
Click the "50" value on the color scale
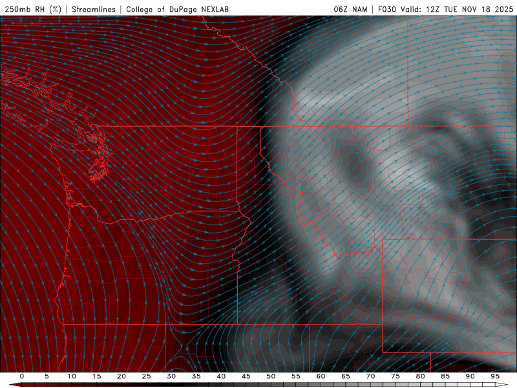tap(271, 376)
